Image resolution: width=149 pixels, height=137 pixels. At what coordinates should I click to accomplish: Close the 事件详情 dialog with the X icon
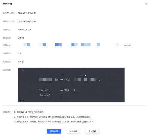coord(145,4)
